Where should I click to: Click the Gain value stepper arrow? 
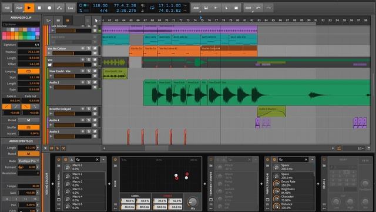click(38, 193)
